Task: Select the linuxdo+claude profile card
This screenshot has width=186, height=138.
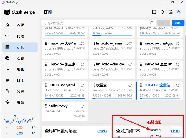Action: pos(112,70)
